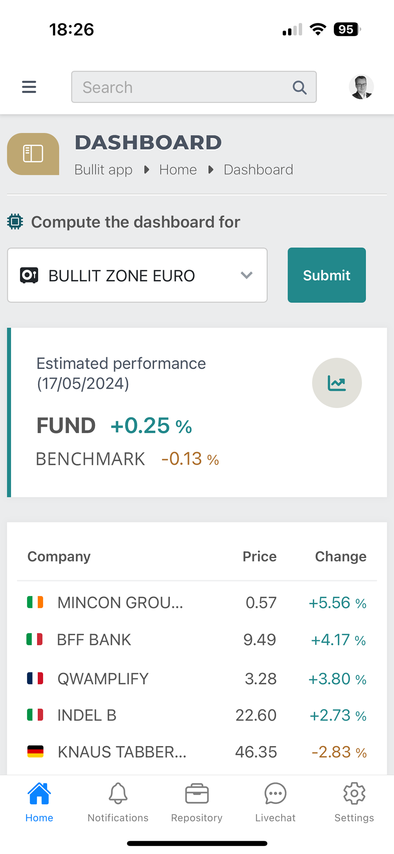394x854 pixels.
Task: Tap the gold dashboard panel icon
Action: click(x=33, y=154)
